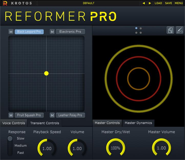The image size is (185, 160).
Task: Click the yellow XY pad puck
Action: [x=46, y=73]
